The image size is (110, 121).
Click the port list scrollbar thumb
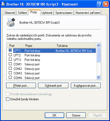coord(98,55)
